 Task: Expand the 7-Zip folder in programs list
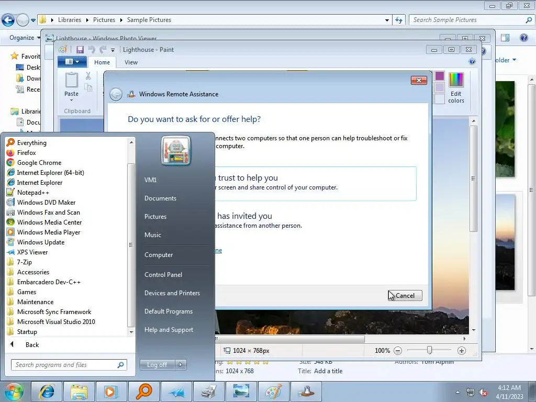tap(19, 262)
